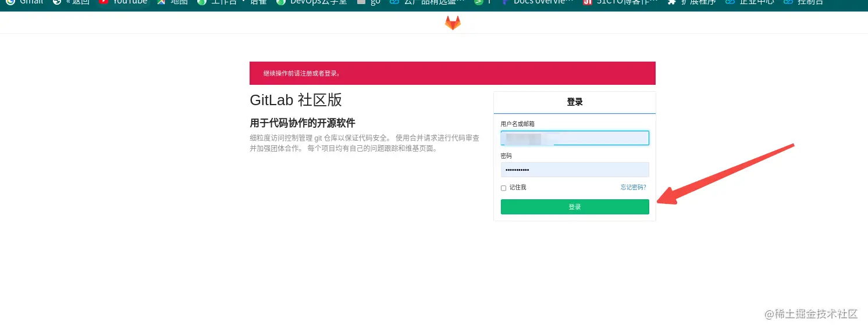Focus the 密码 password field
Viewport: 868px width, 330px height.
(x=575, y=170)
